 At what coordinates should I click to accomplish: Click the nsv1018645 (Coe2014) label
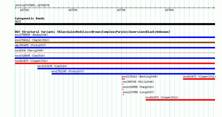30,56
